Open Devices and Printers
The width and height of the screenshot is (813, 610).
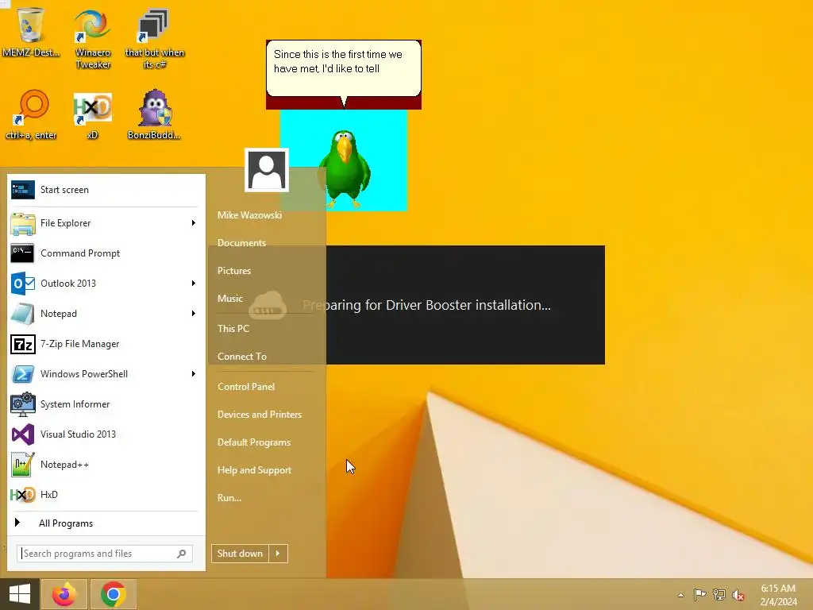(260, 415)
